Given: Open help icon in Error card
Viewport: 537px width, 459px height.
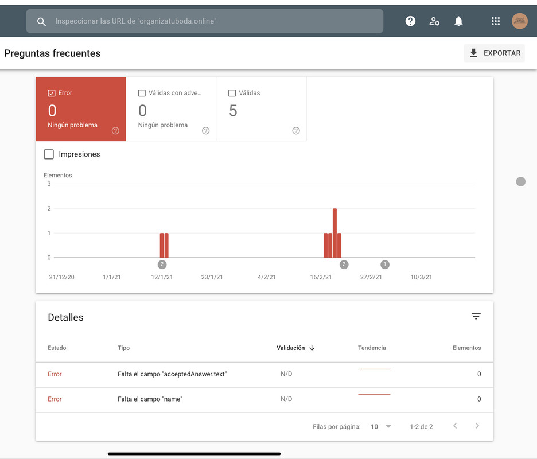Looking at the screenshot, I should (115, 130).
